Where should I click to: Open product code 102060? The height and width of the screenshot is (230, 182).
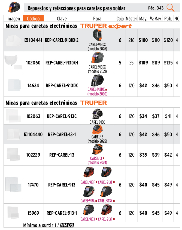33,63
